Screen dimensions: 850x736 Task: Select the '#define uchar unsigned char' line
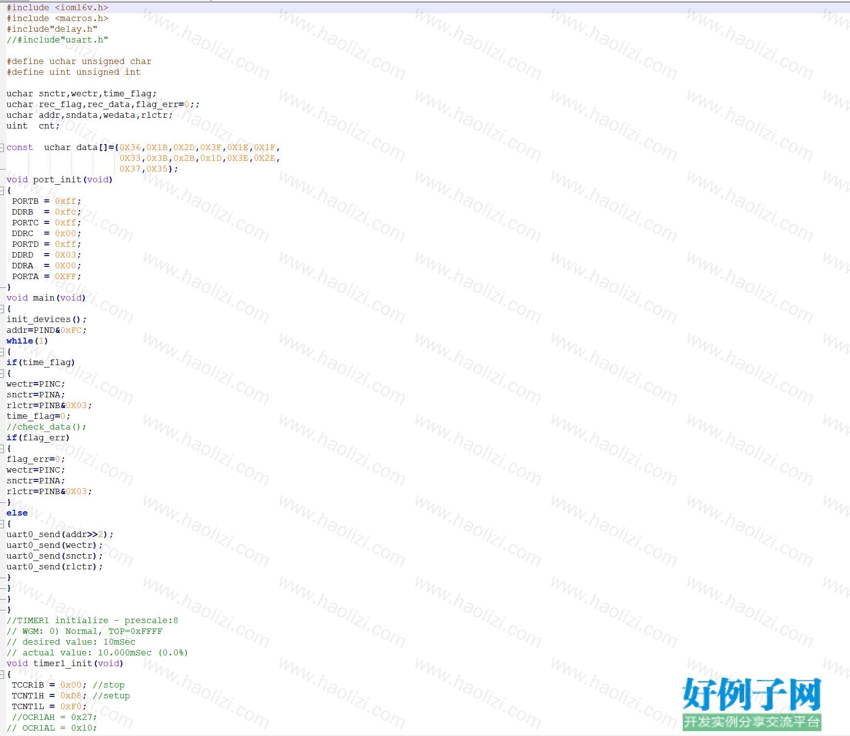click(79, 62)
